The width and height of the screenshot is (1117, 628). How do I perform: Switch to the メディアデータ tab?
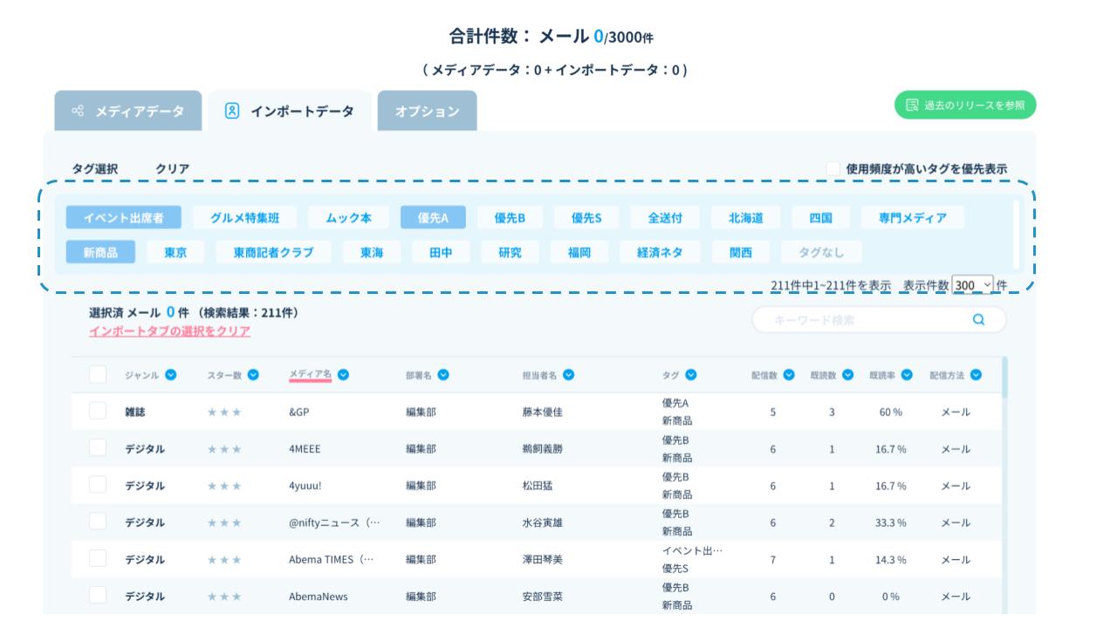[128, 112]
